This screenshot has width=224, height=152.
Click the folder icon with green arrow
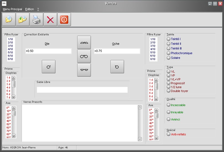click(x=23, y=19)
